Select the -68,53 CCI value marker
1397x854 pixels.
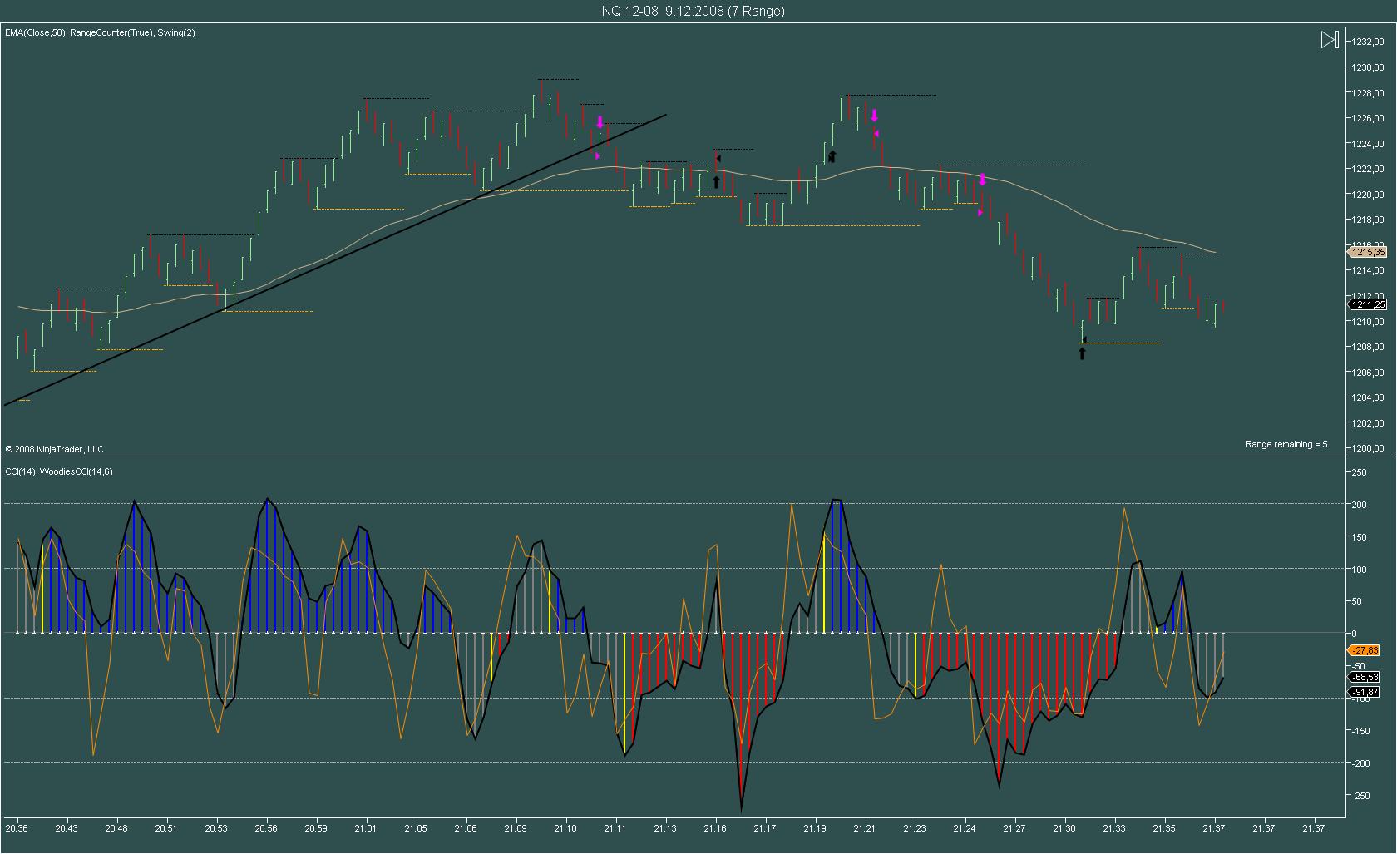coord(1365,678)
